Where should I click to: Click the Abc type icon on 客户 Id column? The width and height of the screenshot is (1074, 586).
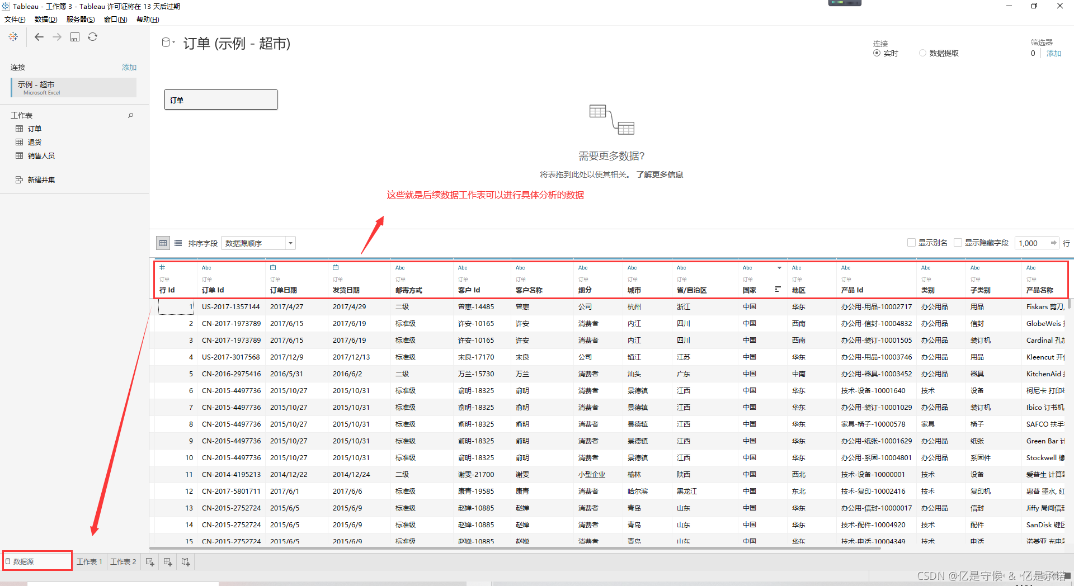point(463,267)
